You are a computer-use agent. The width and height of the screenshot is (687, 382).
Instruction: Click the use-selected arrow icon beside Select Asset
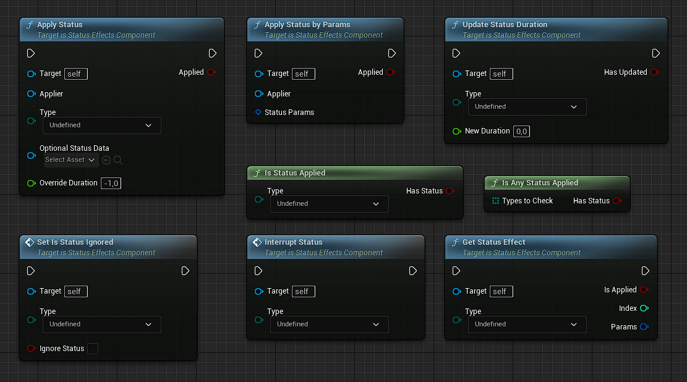click(106, 160)
